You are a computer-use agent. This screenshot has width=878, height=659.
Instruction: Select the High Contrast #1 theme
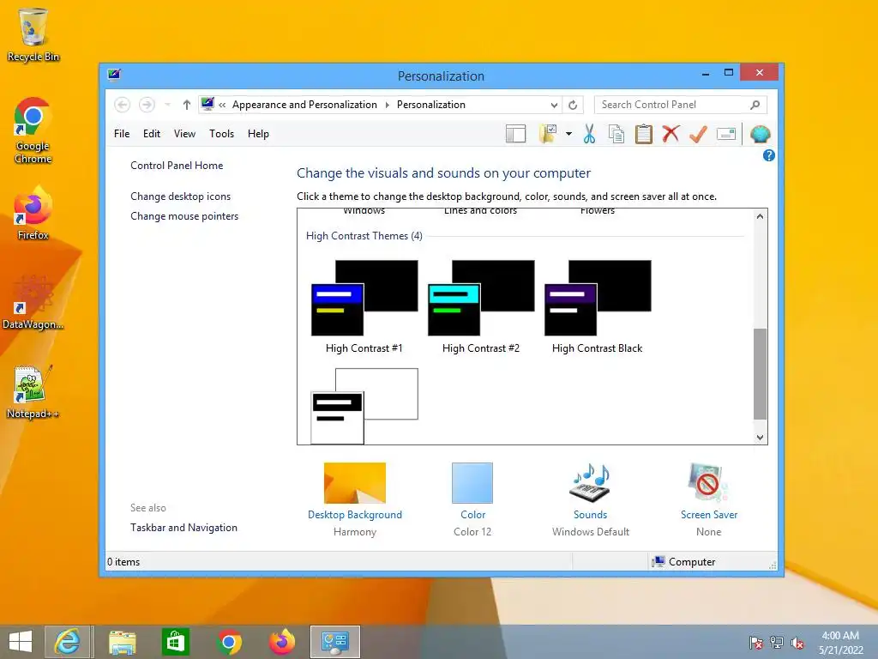tap(364, 307)
